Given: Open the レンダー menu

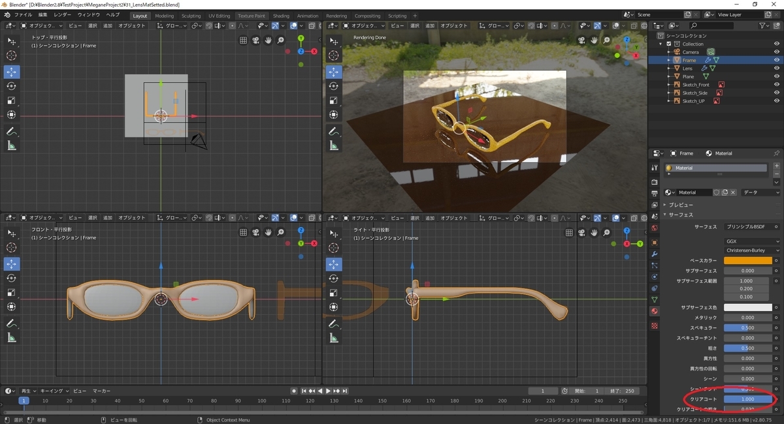Looking at the screenshot, I should click(63, 14).
